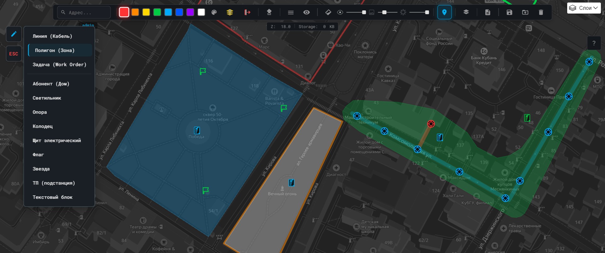This screenshot has width=605, height=253.
Task: Open the color palette picker
Action: 214,12
